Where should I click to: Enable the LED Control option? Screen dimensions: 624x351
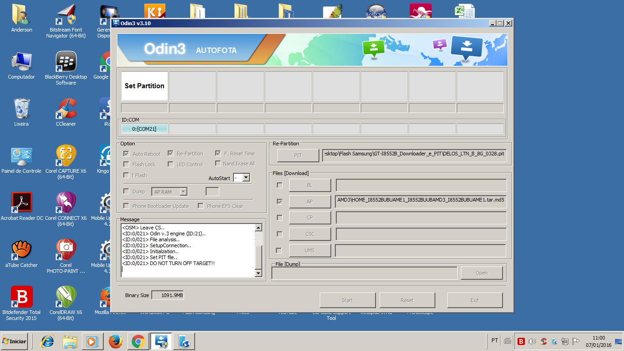[x=170, y=165]
